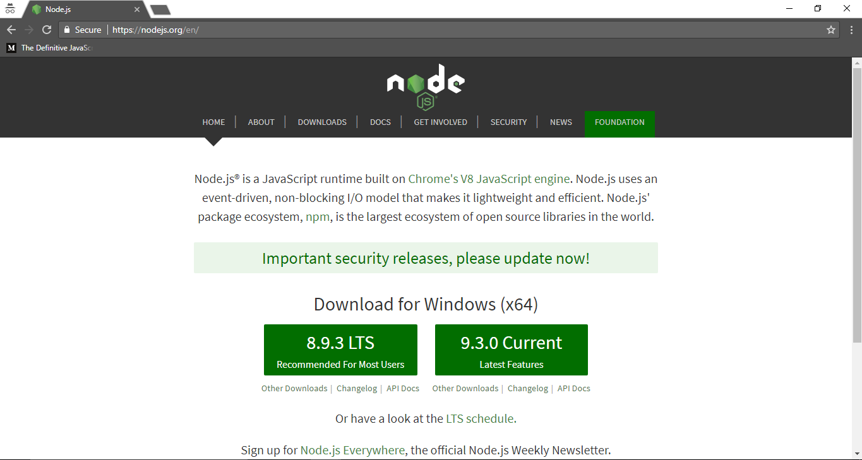Open Changelog under 8.9.3 LTS
Viewport: 862px width, 460px height.
coord(357,389)
